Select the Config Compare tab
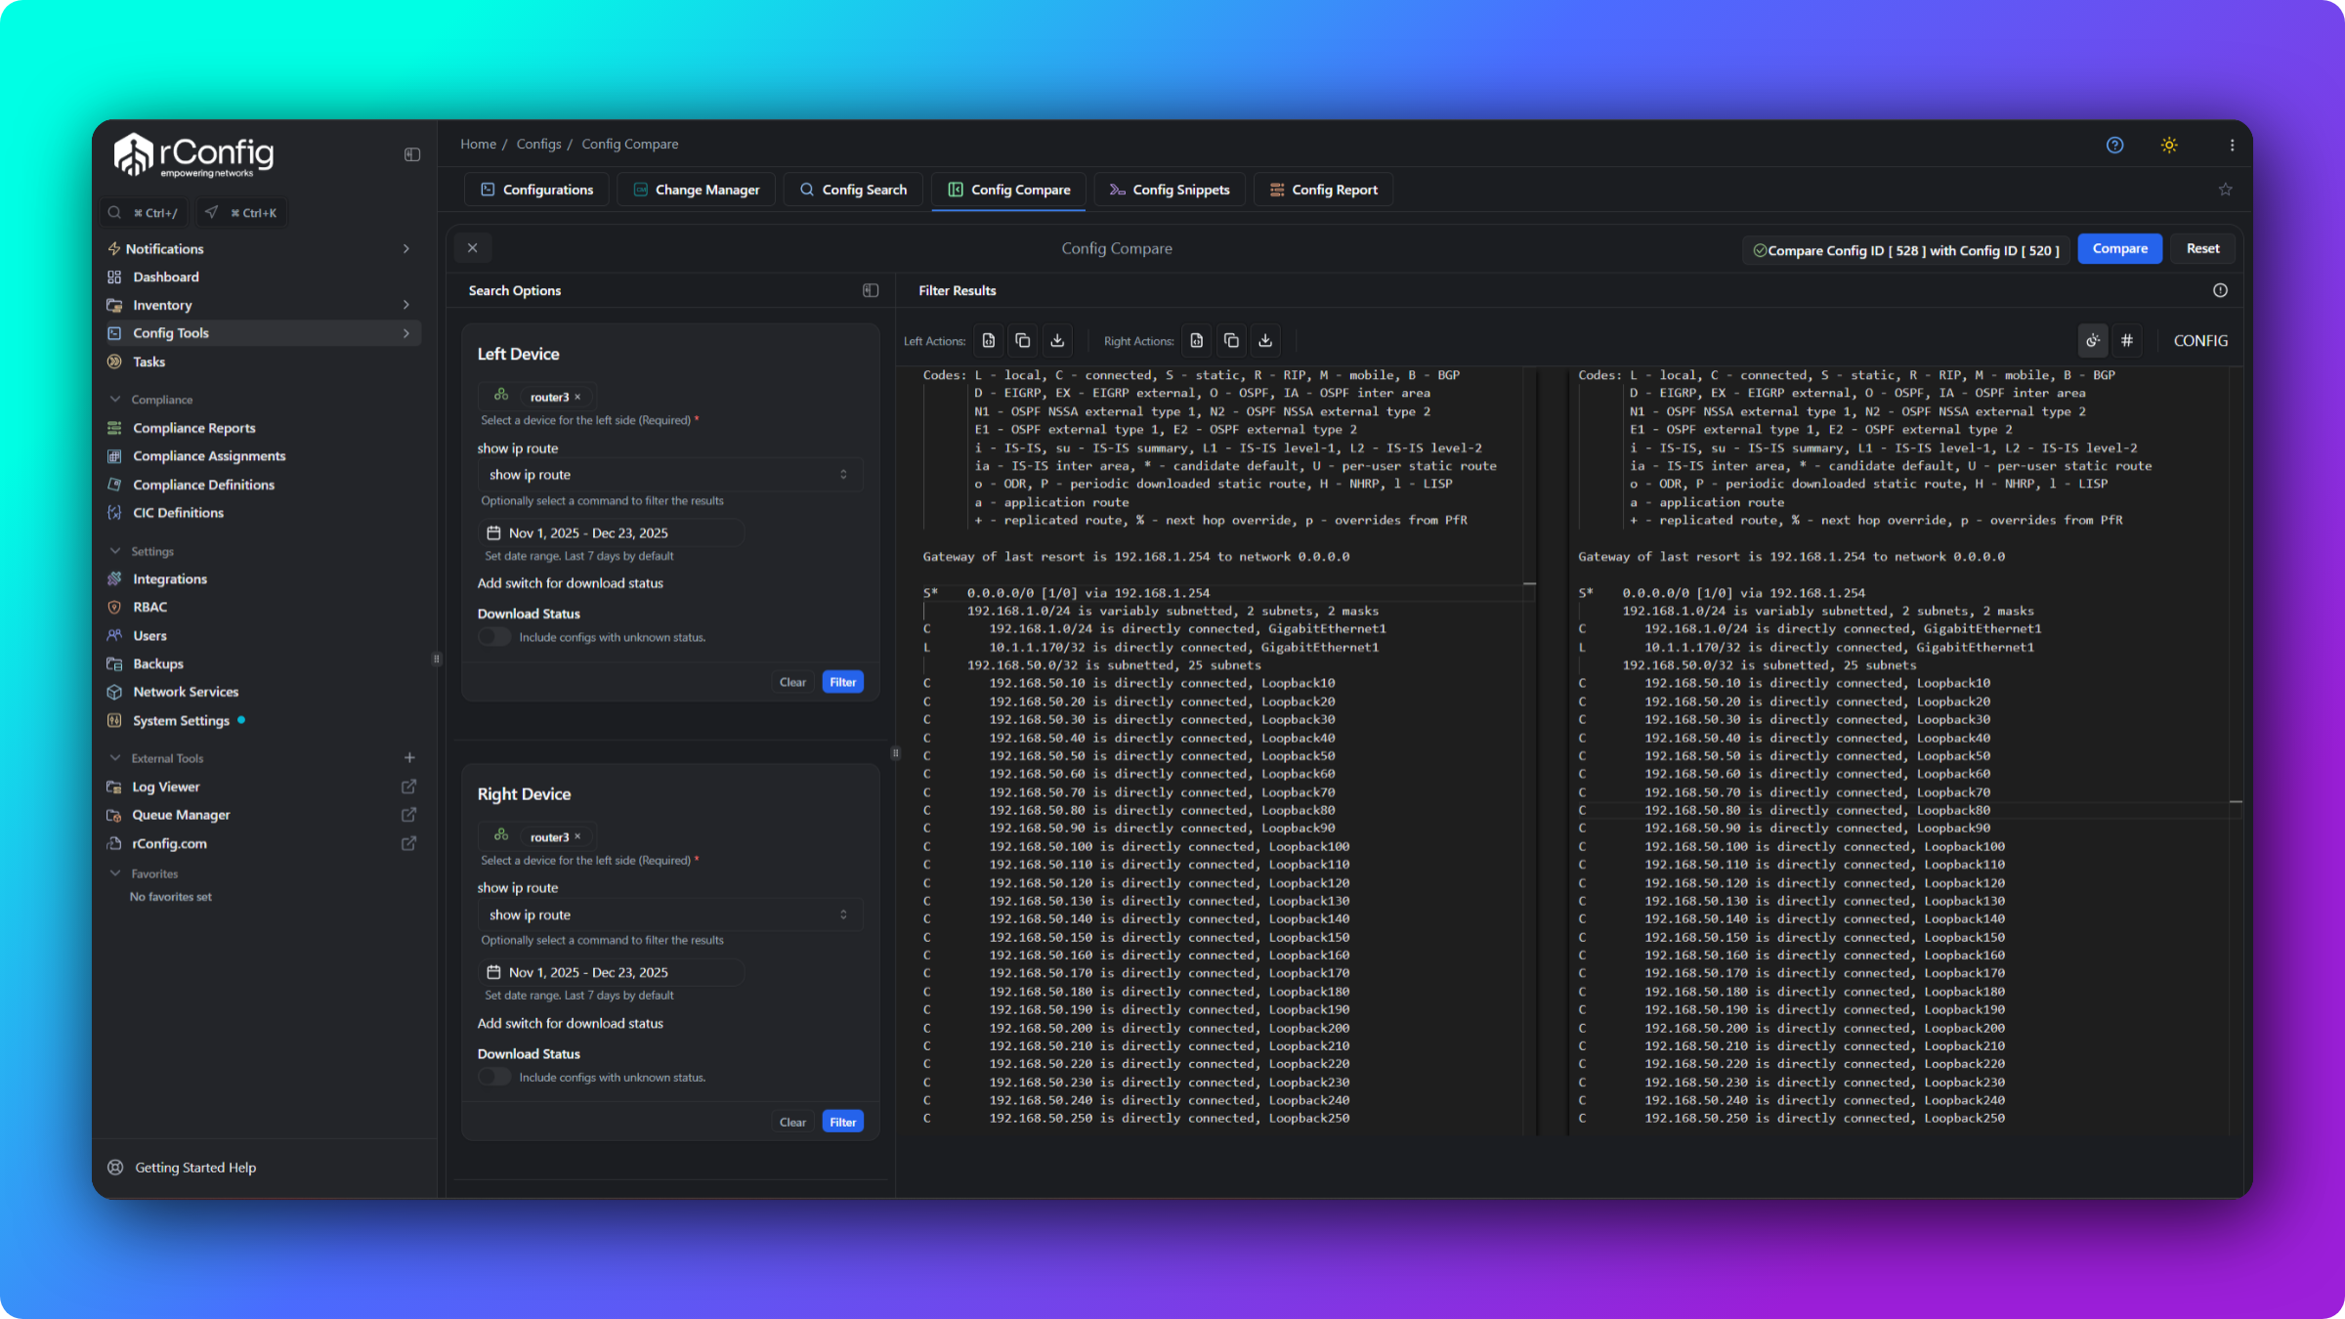This screenshot has height=1319, width=2345. coord(1008,190)
